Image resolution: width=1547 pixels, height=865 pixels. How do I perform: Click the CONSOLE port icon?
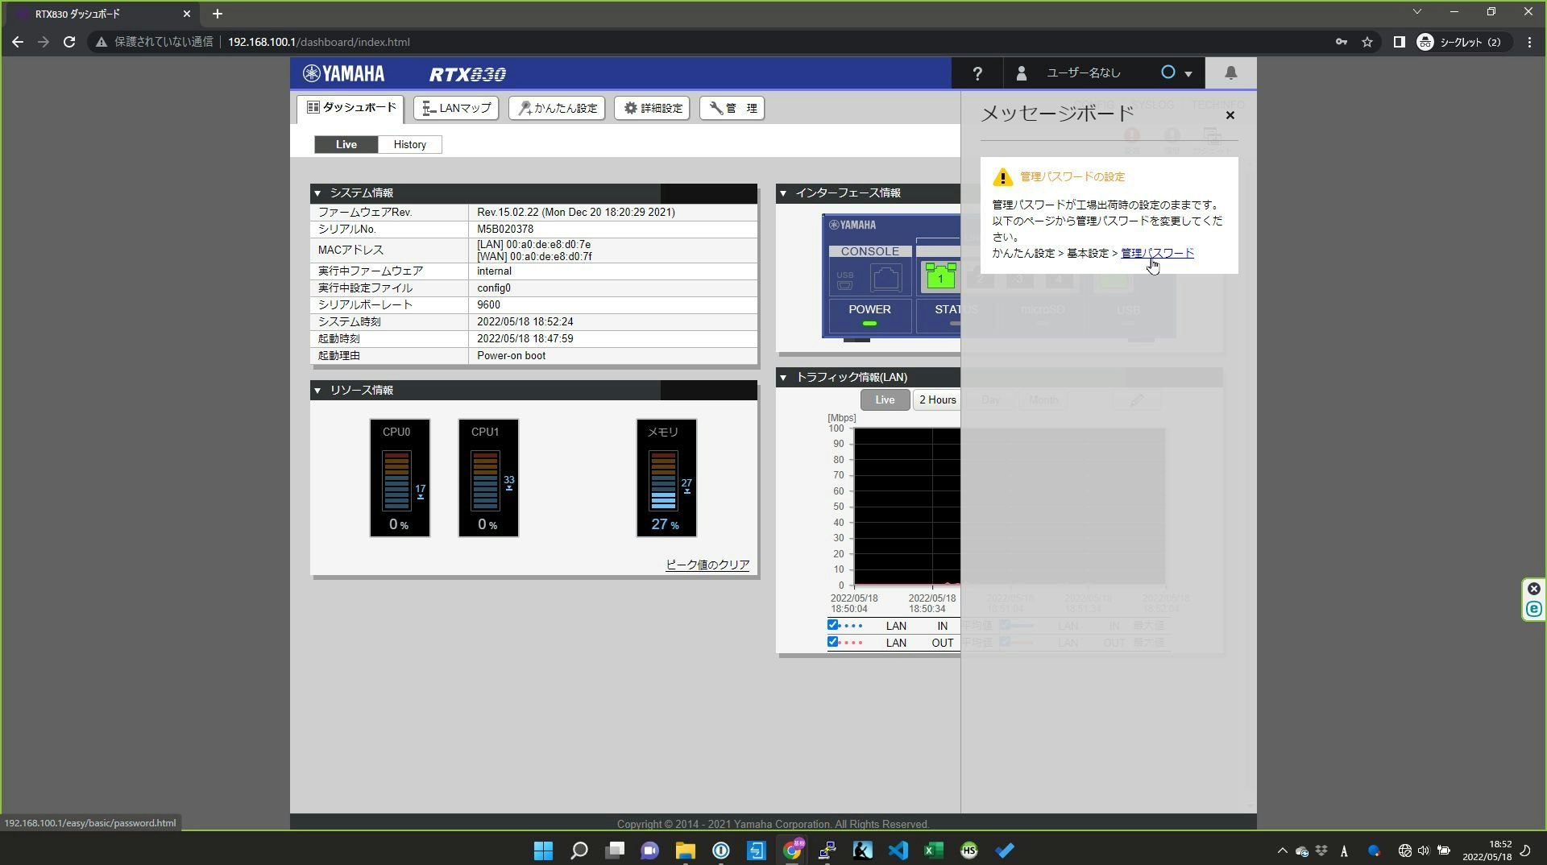click(885, 277)
